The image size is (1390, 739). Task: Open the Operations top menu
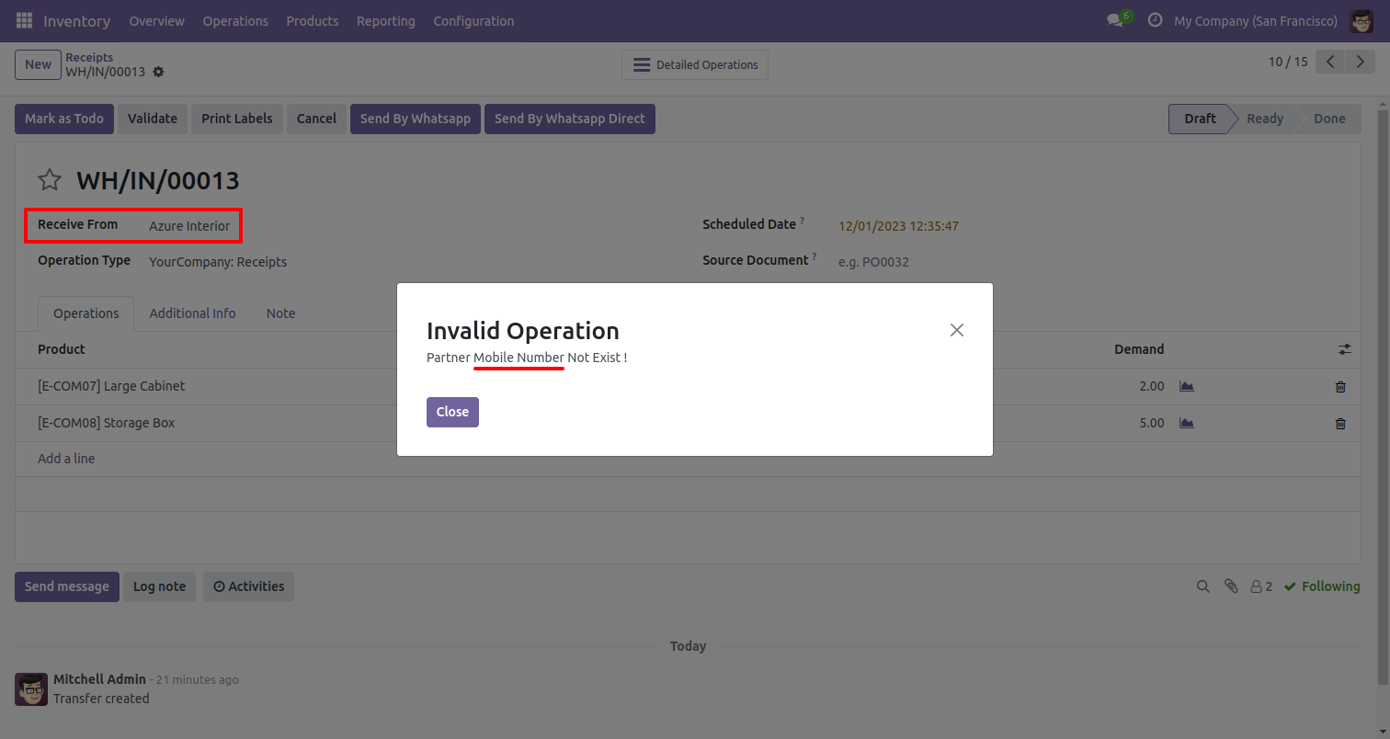(x=235, y=20)
